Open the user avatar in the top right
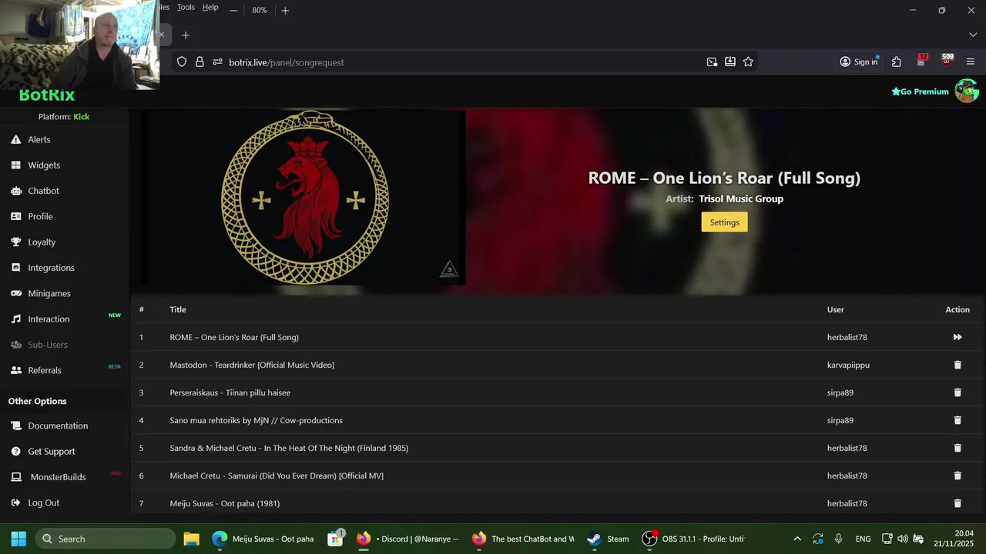Image resolution: width=986 pixels, height=554 pixels. [x=967, y=91]
